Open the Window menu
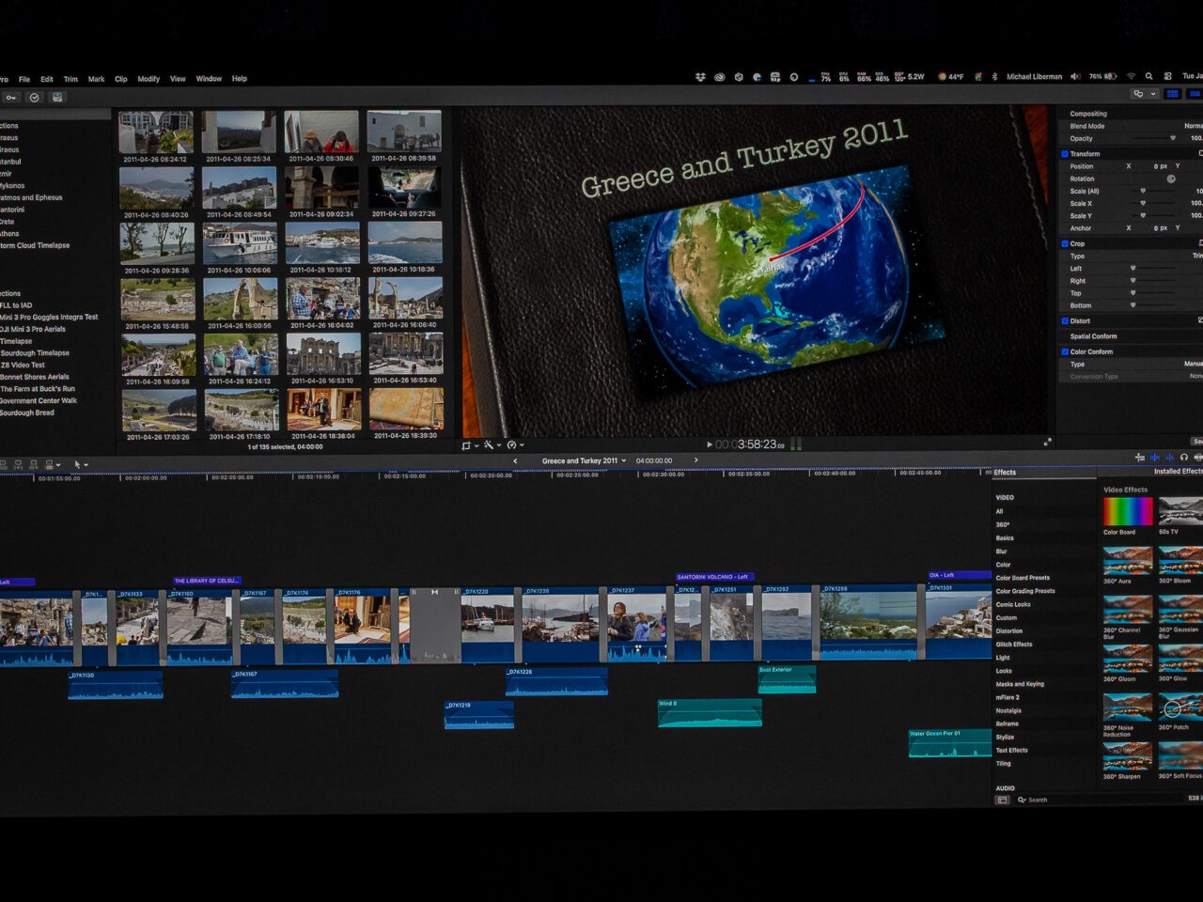The width and height of the screenshot is (1203, 902). click(x=209, y=79)
